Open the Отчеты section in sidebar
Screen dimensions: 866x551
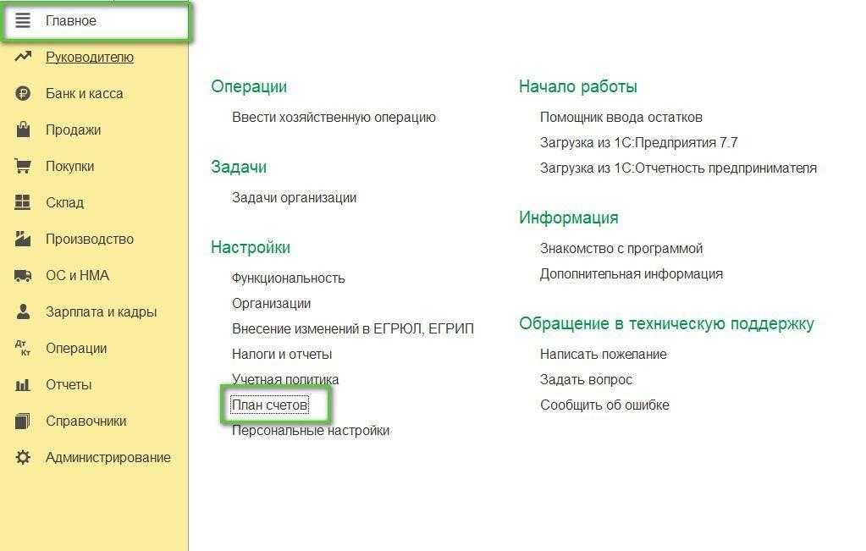(x=69, y=384)
